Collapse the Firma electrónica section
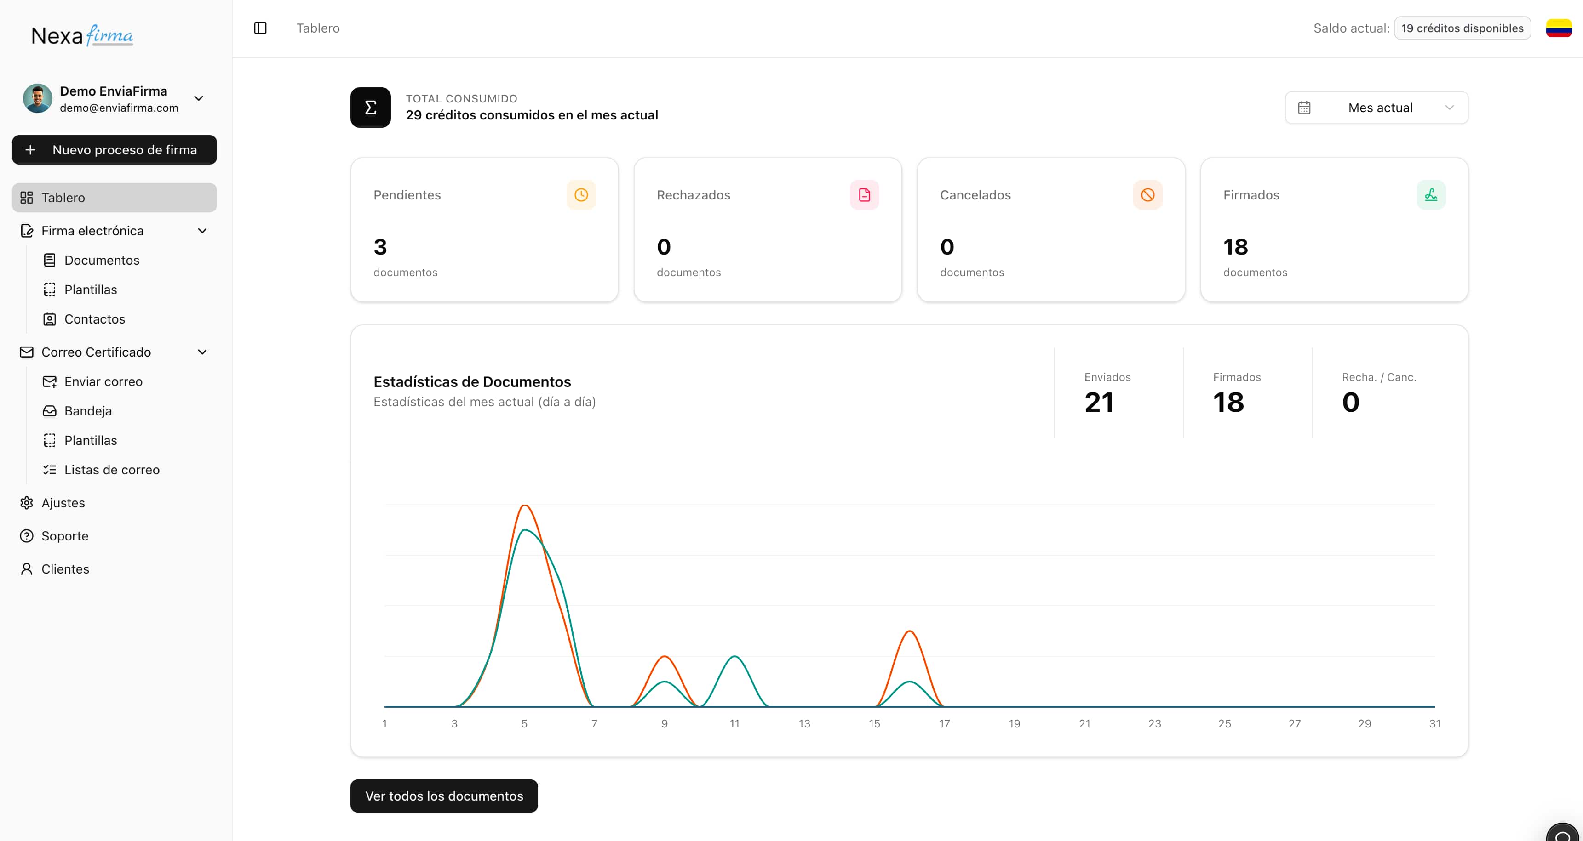1583x841 pixels. click(202, 231)
